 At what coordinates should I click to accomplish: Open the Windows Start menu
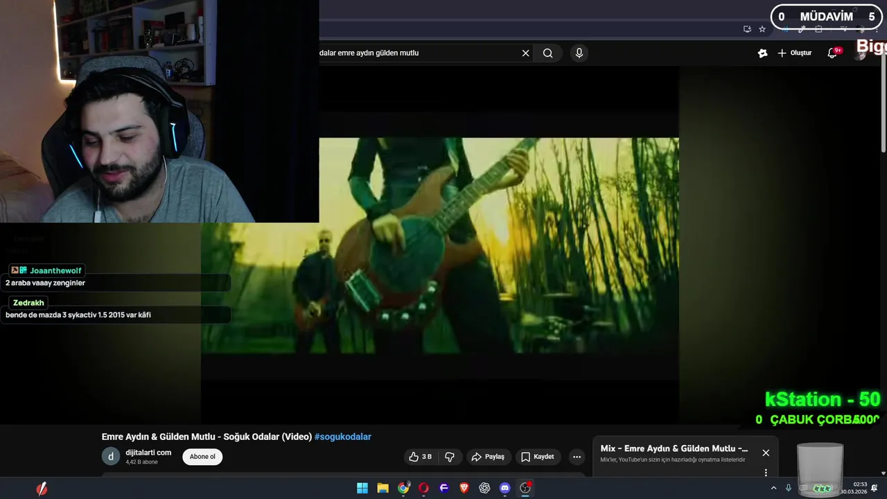[x=362, y=488]
